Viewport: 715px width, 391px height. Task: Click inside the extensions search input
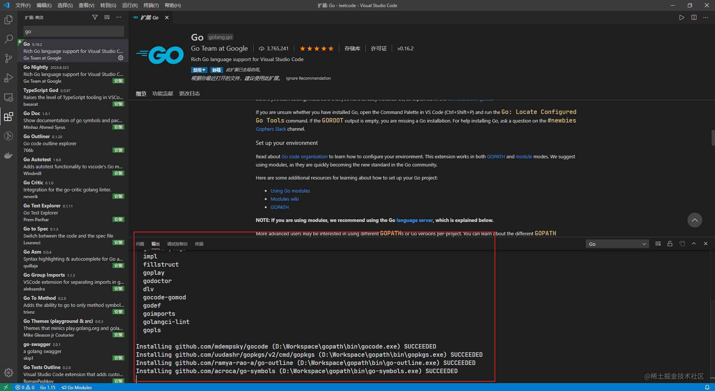(x=73, y=31)
